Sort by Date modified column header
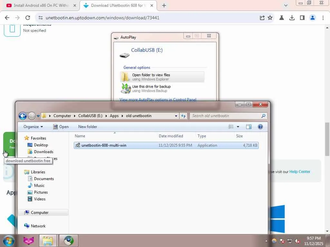The image size is (330, 247). pyautogui.click(x=176, y=136)
